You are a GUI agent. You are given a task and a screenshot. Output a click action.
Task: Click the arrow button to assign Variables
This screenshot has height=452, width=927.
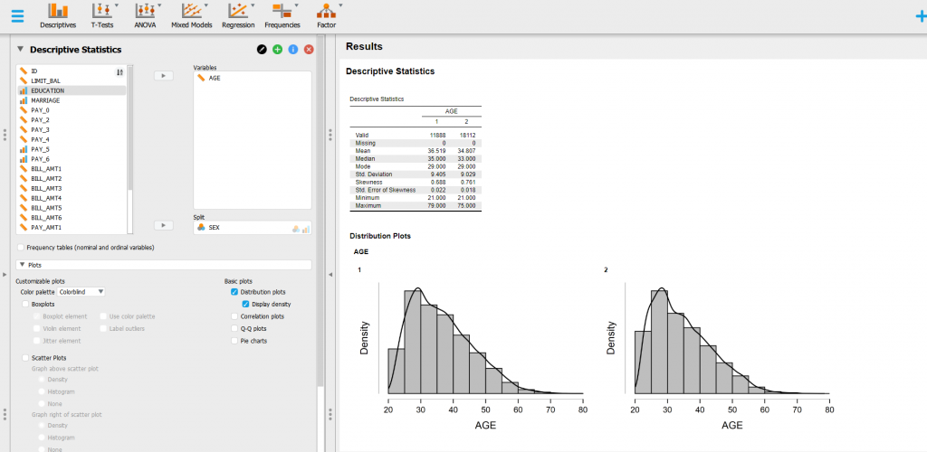[163, 76]
